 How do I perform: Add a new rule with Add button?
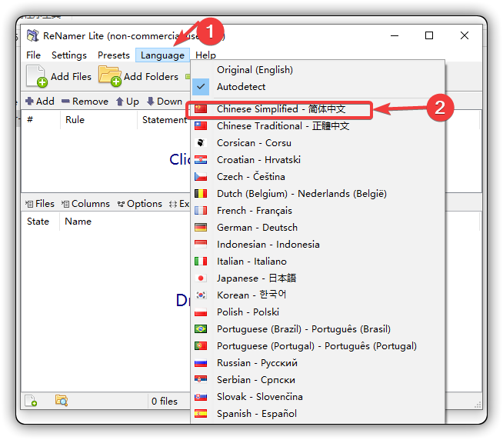click(40, 102)
